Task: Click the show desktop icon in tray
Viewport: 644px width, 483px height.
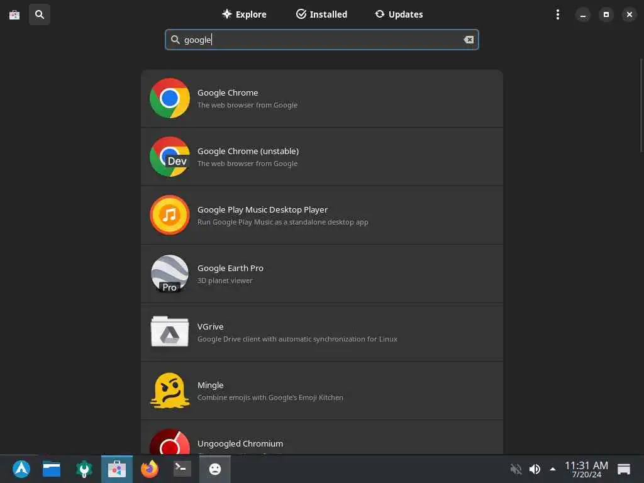Action: pyautogui.click(x=623, y=469)
